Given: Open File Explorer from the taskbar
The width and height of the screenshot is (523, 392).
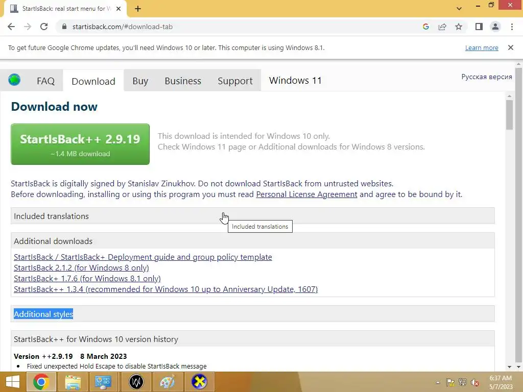Looking at the screenshot, I should pos(73,382).
